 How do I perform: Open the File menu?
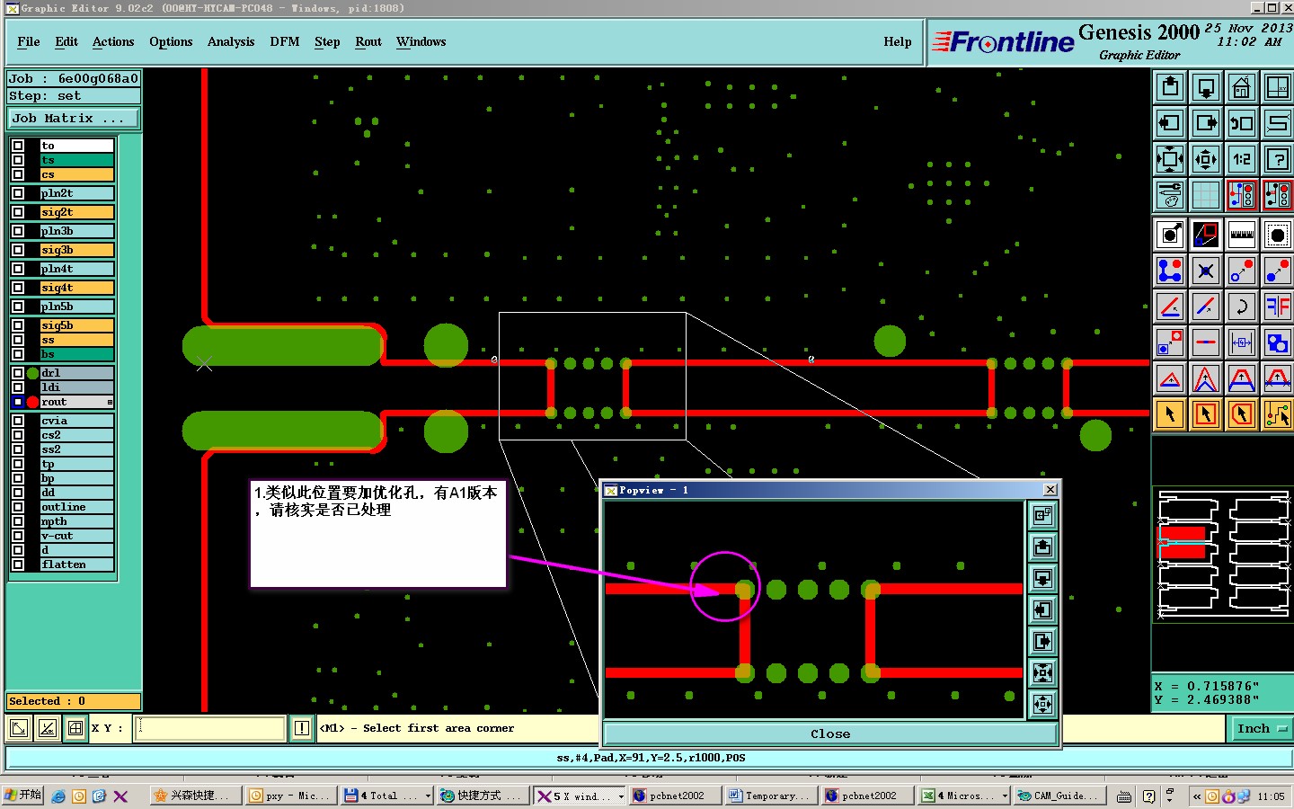click(29, 42)
